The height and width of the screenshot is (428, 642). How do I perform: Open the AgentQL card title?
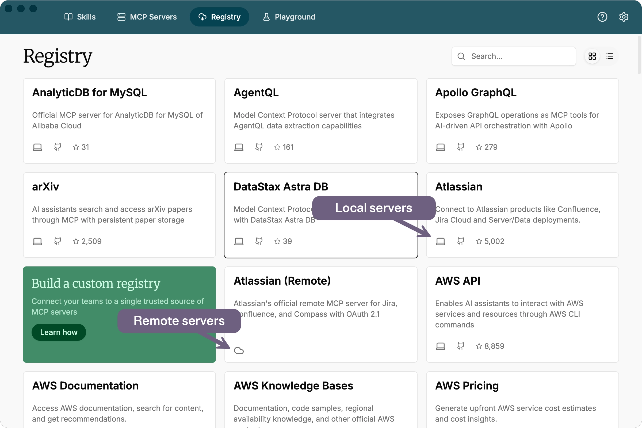(x=256, y=93)
